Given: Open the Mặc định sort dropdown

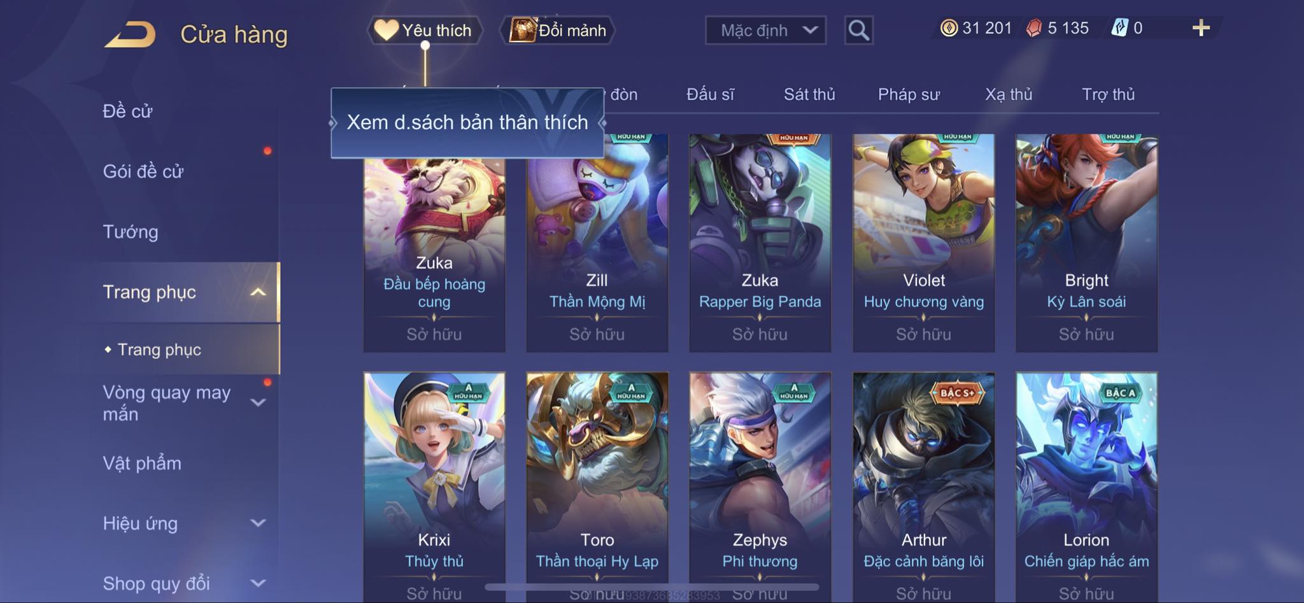Looking at the screenshot, I should [765, 30].
